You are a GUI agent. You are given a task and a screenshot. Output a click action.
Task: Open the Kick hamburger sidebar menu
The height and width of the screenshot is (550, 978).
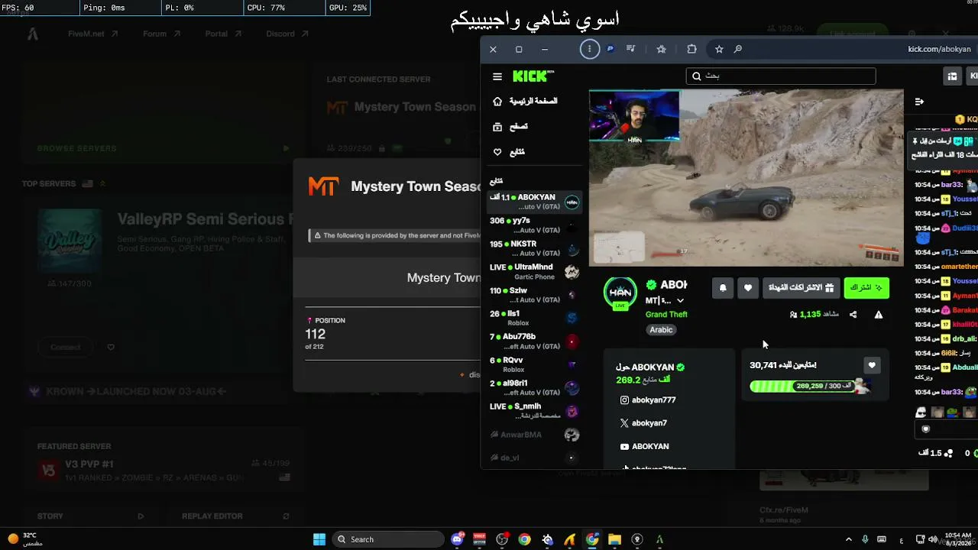tap(497, 76)
